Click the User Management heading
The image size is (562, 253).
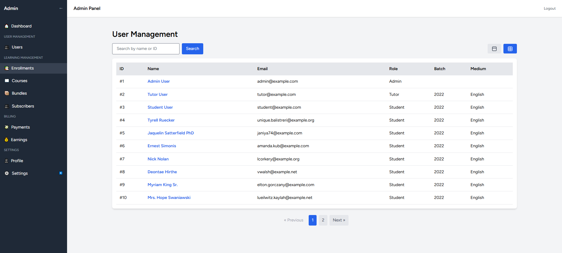(x=145, y=34)
